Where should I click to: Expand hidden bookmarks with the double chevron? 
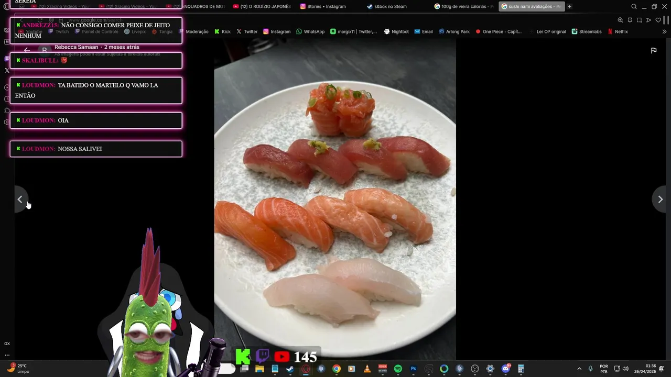coord(665,31)
